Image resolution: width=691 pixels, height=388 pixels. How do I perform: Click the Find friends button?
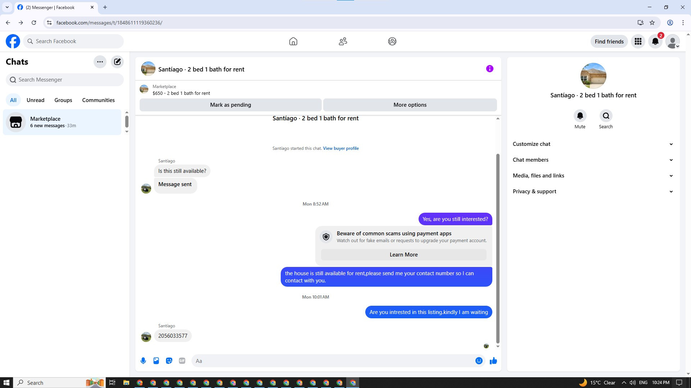(609, 41)
